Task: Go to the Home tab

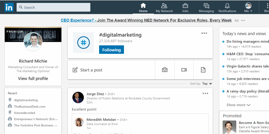Action: (x=143, y=8)
